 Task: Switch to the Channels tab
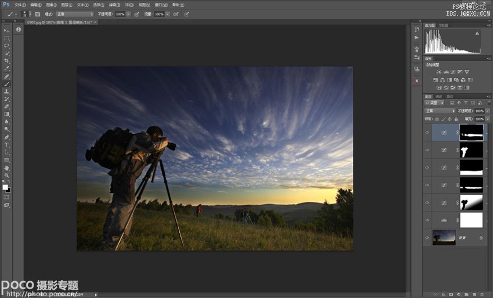click(439, 97)
